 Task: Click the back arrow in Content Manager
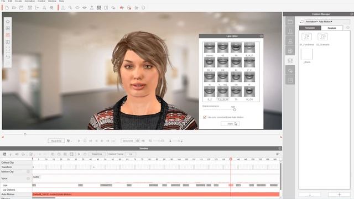301,22
